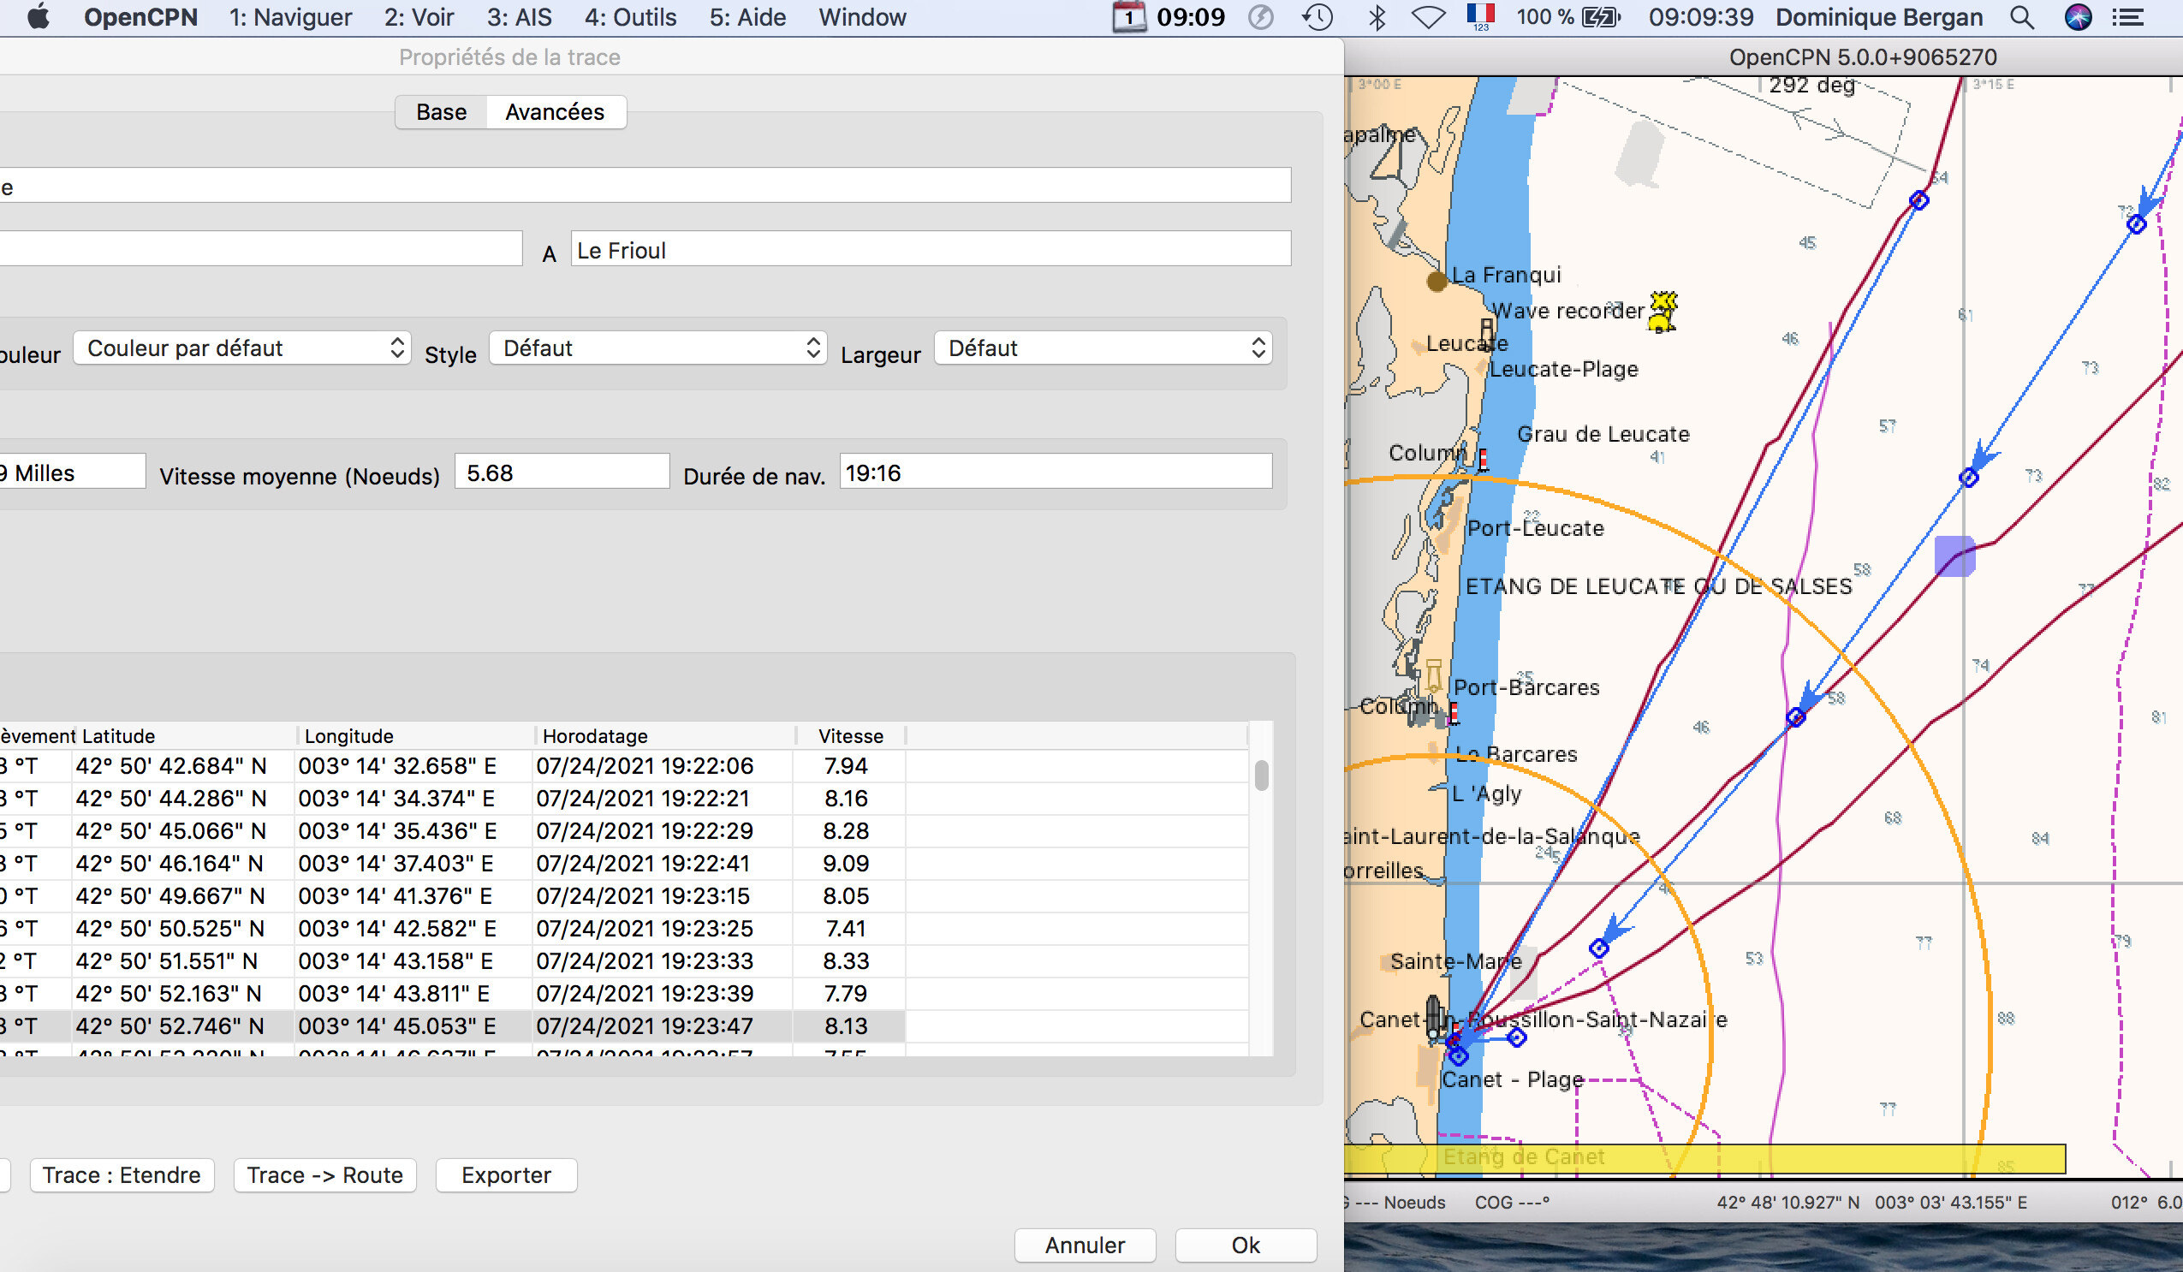Open the 1: Naviguer menu
The height and width of the screenshot is (1272, 2183).
pyautogui.click(x=290, y=17)
